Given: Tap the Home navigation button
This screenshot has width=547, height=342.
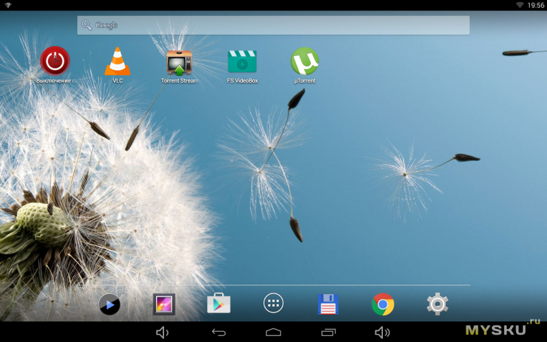Looking at the screenshot, I should coord(273,332).
